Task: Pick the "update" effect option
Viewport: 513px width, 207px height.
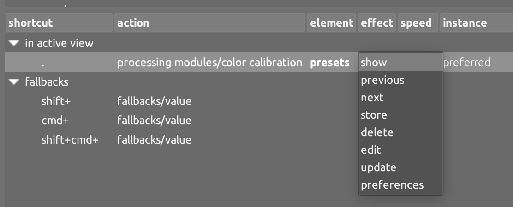Action: click(x=378, y=167)
